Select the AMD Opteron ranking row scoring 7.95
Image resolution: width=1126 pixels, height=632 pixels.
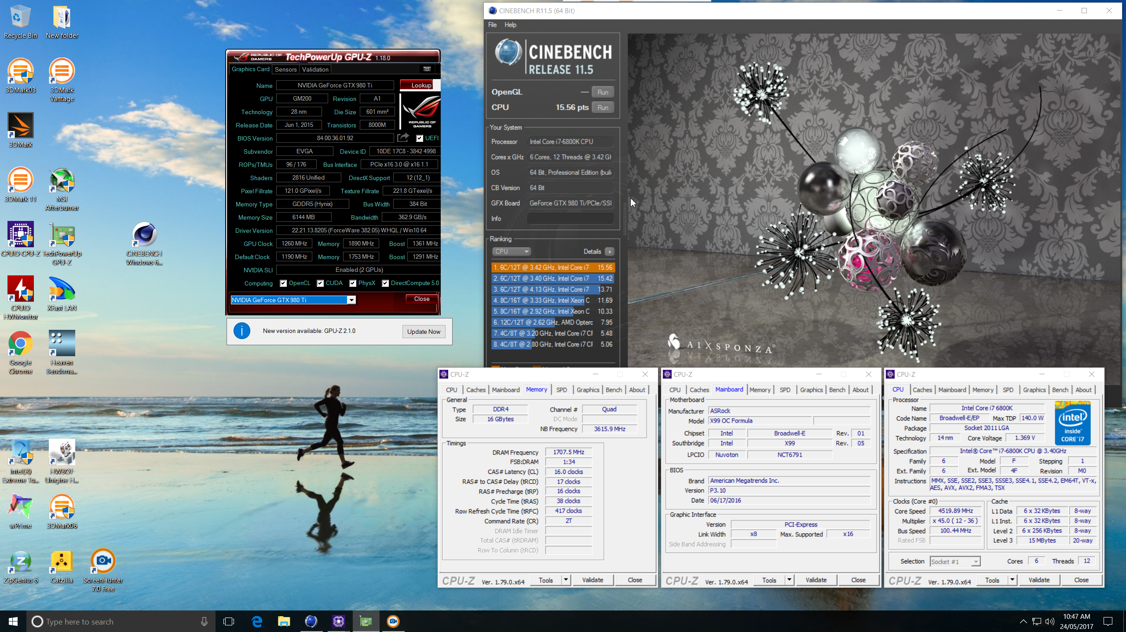(x=552, y=322)
